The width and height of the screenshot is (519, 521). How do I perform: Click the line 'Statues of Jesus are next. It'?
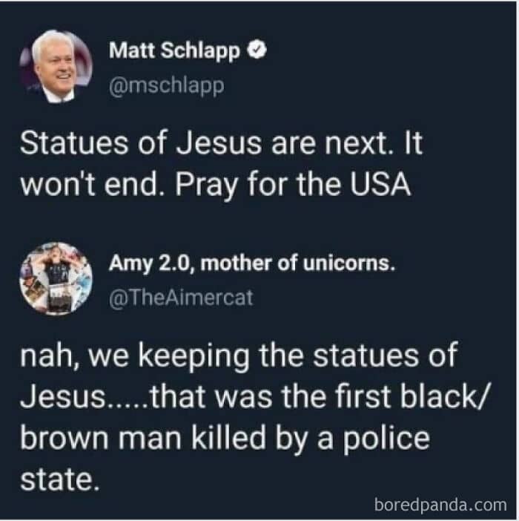221,143
